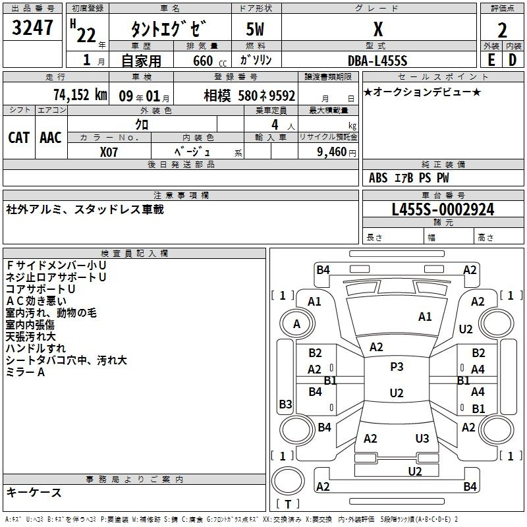Select the header "後日発送部品"
The image size is (527, 527).
(x=181, y=164)
